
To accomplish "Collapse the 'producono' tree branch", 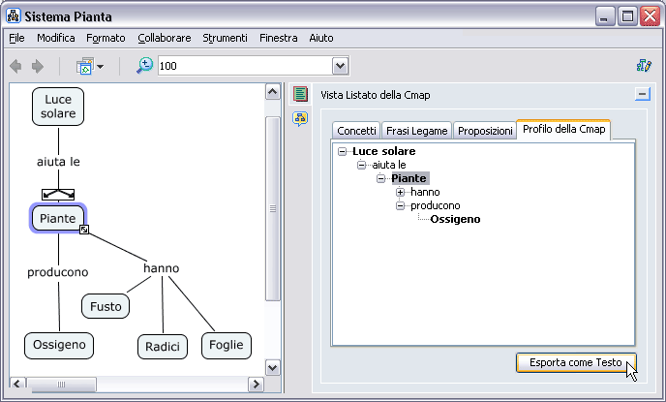I will (400, 205).
